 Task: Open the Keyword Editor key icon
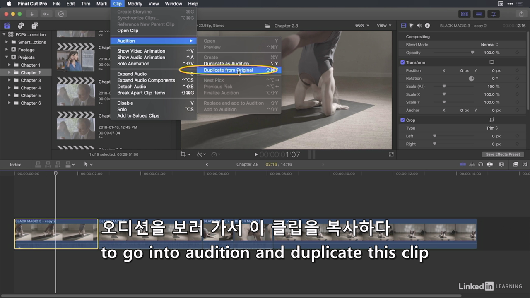[x=46, y=14]
